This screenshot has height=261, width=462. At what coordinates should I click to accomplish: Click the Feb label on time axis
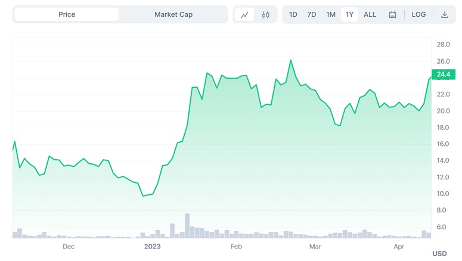tap(236, 247)
